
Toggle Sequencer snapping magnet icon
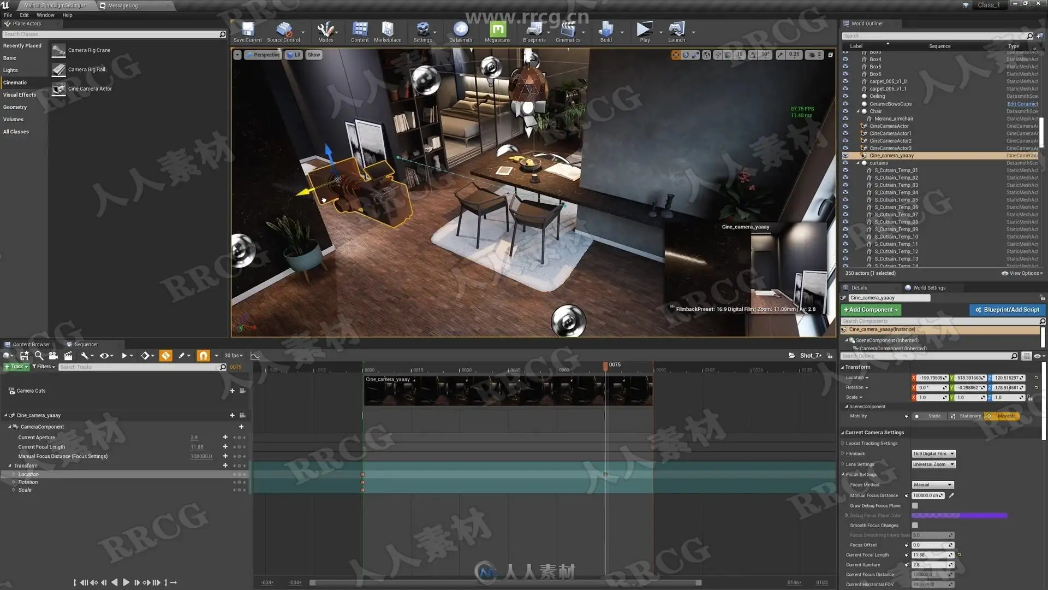point(203,356)
